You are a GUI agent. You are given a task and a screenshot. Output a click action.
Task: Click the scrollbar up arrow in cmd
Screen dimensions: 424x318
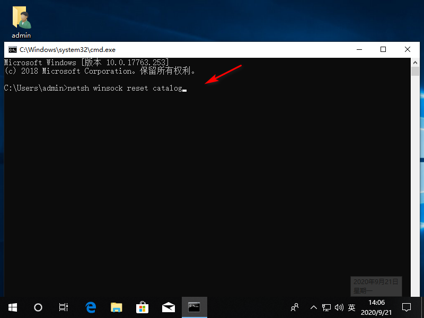pyautogui.click(x=416, y=62)
